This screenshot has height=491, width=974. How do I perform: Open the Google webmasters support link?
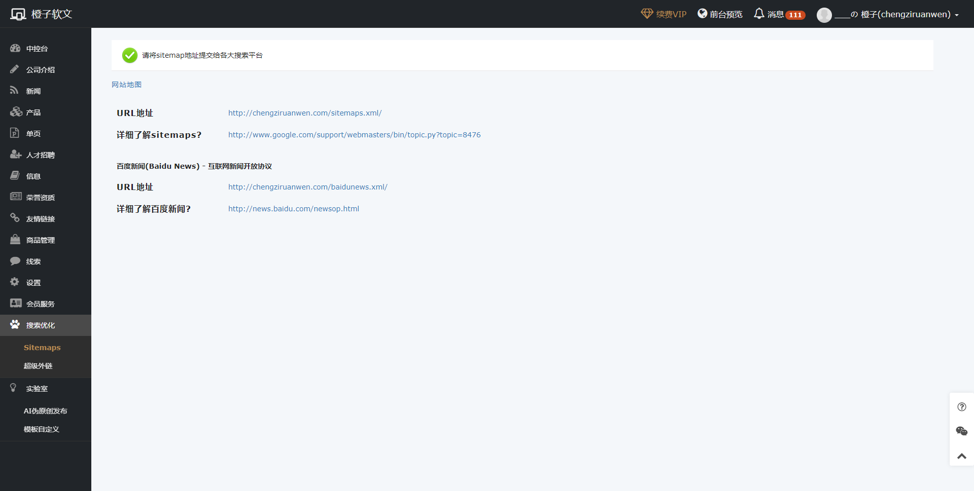[355, 135]
